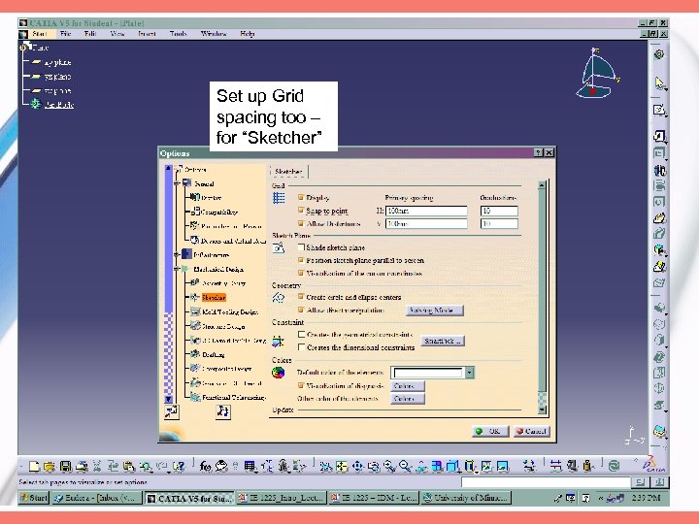Click the Options tree scroll up arrow
Image resolution: width=699 pixels, height=524 pixels.
[169, 169]
